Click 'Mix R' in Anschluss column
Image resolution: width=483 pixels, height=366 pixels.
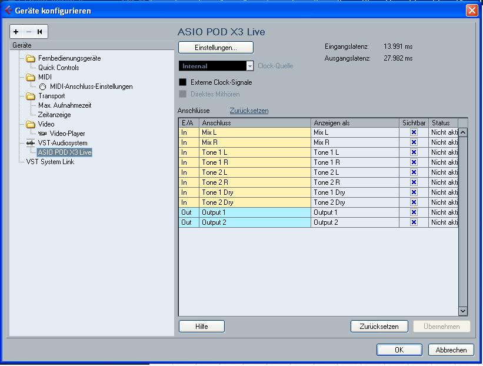(x=255, y=142)
